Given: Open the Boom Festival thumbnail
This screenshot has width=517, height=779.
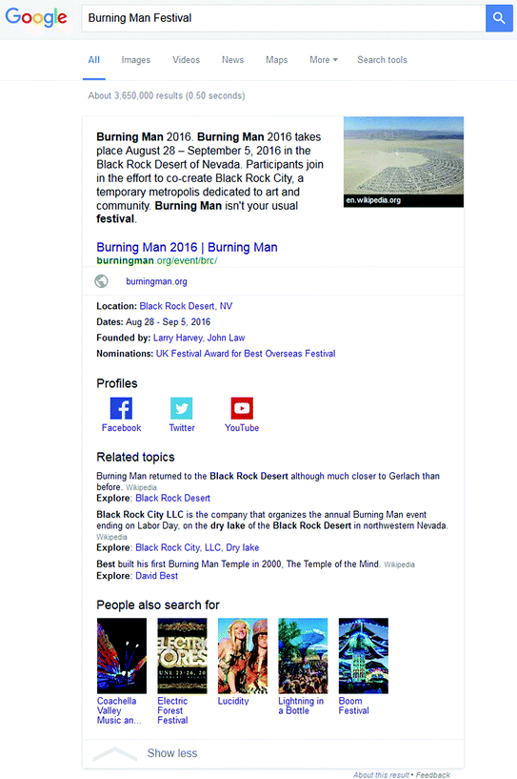Looking at the screenshot, I should click(363, 656).
